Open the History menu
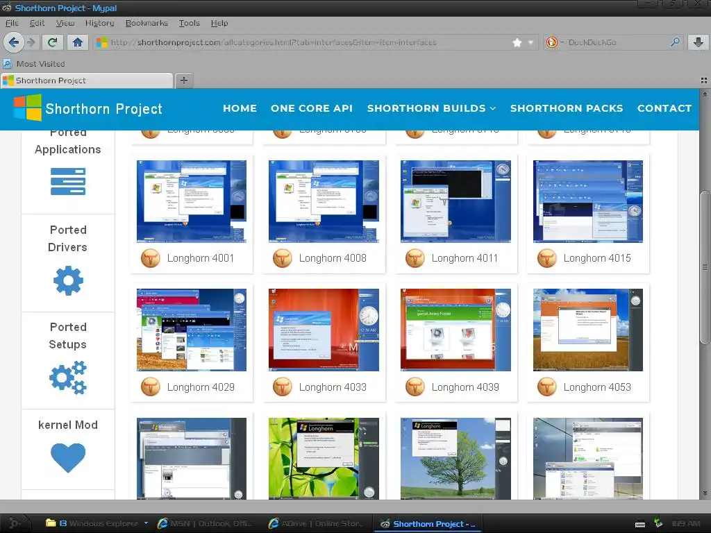This screenshot has width=711, height=533. [x=99, y=23]
